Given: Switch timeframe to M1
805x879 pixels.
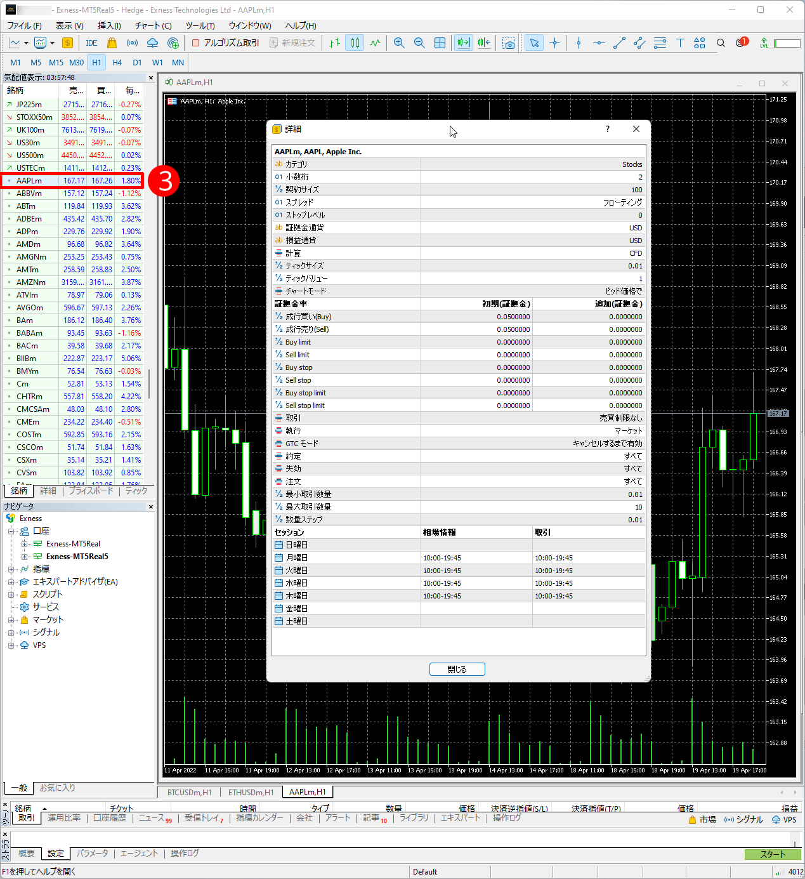Looking at the screenshot, I should [x=16, y=62].
